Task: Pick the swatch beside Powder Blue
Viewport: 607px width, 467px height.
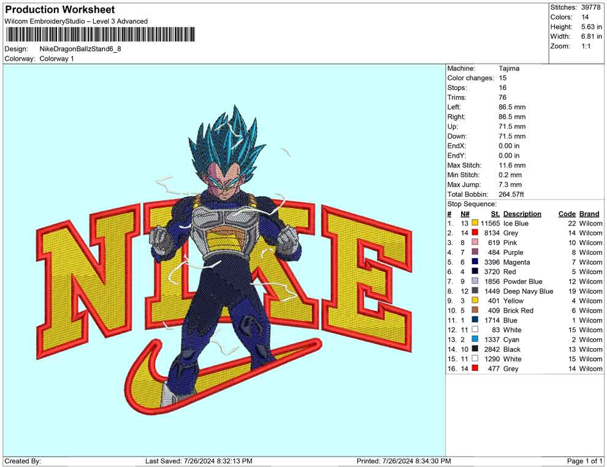Action: [x=474, y=281]
